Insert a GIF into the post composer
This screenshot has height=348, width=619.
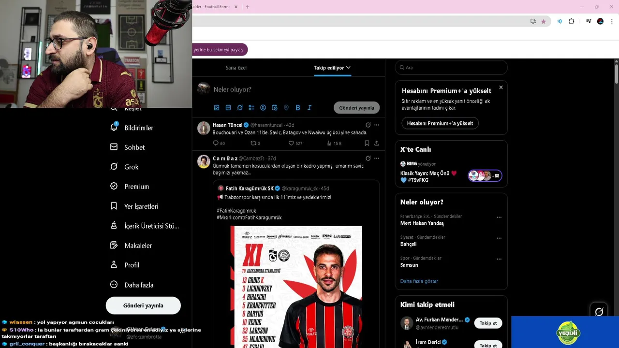[228, 107]
